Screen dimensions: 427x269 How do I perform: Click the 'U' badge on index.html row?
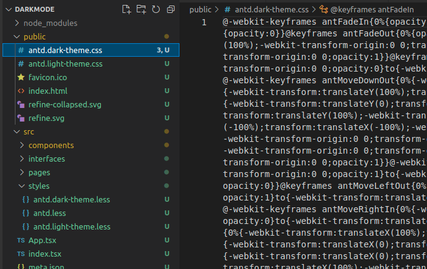[x=167, y=91]
